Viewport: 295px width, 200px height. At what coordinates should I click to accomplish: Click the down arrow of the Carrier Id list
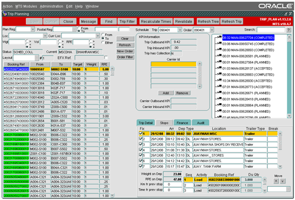[x=199, y=86]
